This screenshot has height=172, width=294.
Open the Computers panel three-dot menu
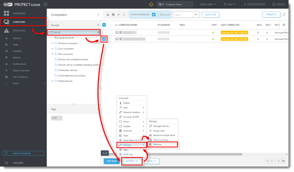[98, 15]
